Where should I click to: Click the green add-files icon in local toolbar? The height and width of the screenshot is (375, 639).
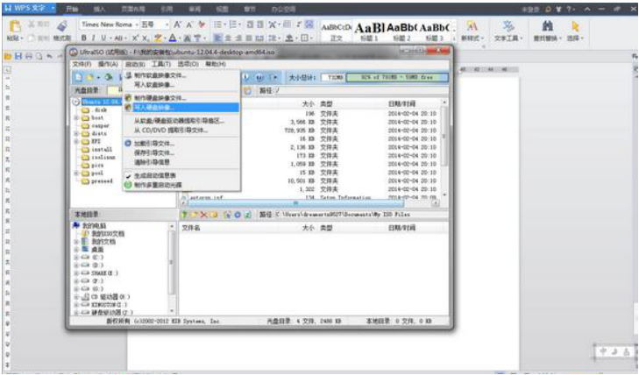click(184, 215)
